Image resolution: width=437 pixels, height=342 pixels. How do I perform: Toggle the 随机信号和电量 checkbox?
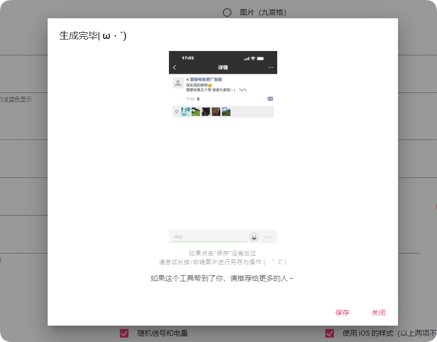point(124,333)
